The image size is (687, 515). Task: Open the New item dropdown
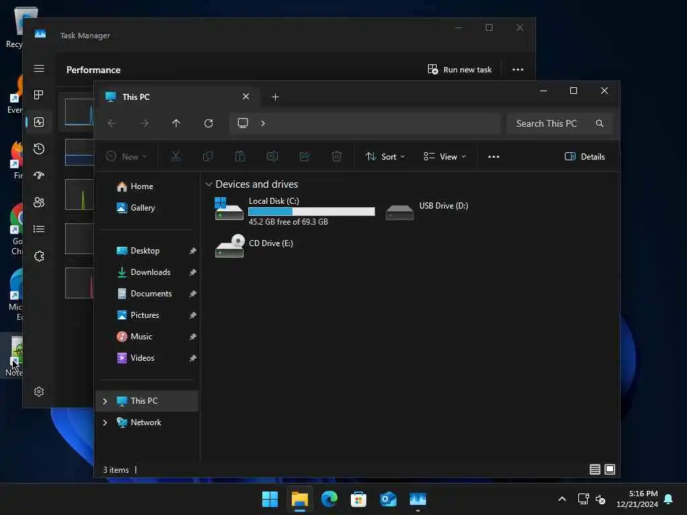click(x=126, y=156)
